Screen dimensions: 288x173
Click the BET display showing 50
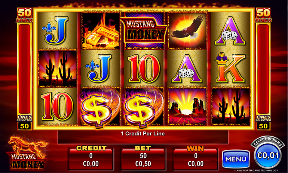[x=143, y=158]
